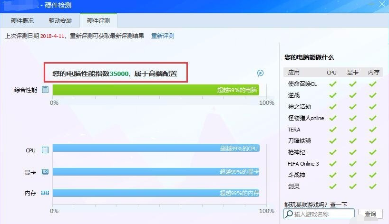Open the 驱动安装 tab
The height and width of the screenshot is (224, 389).
[x=60, y=21]
